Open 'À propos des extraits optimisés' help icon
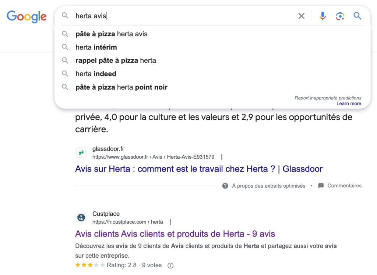Image resolution: width=377 pixels, height=275 pixels. click(224, 186)
